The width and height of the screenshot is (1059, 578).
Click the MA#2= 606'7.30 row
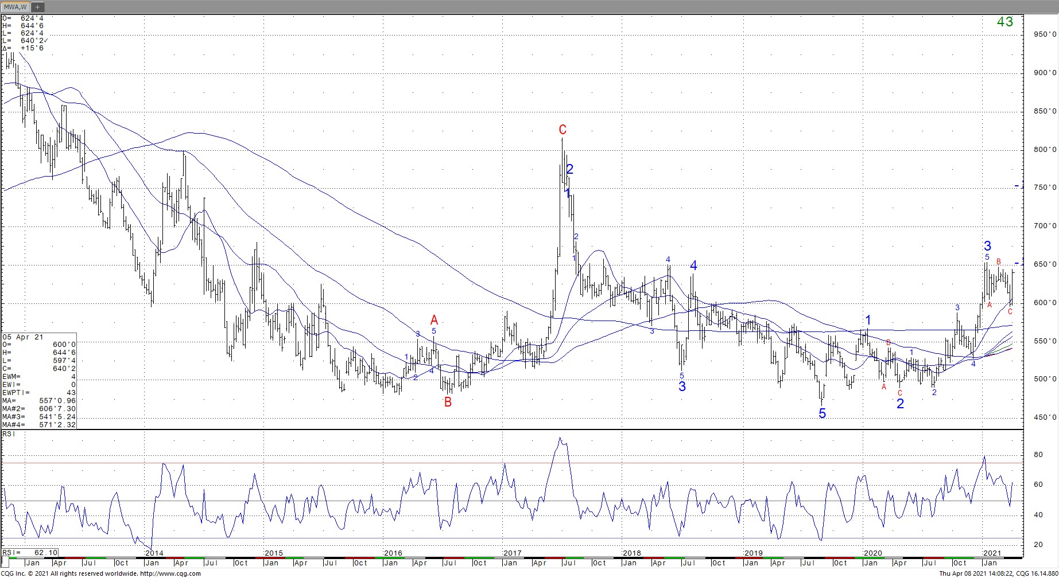[39, 408]
